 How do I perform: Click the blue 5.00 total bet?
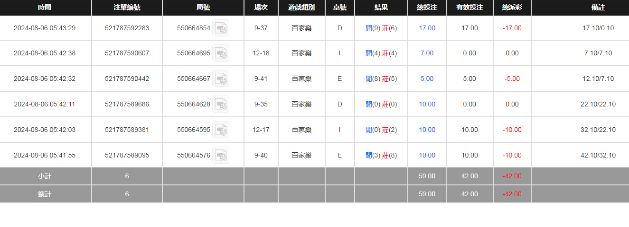[x=427, y=79]
